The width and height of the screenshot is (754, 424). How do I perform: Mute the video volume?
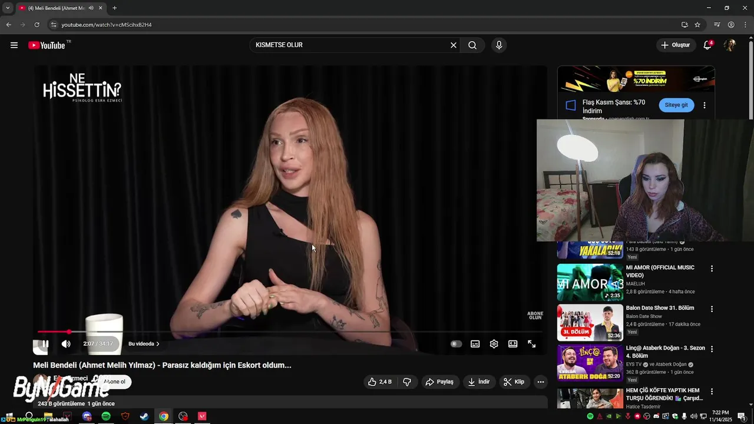(66, 344)
